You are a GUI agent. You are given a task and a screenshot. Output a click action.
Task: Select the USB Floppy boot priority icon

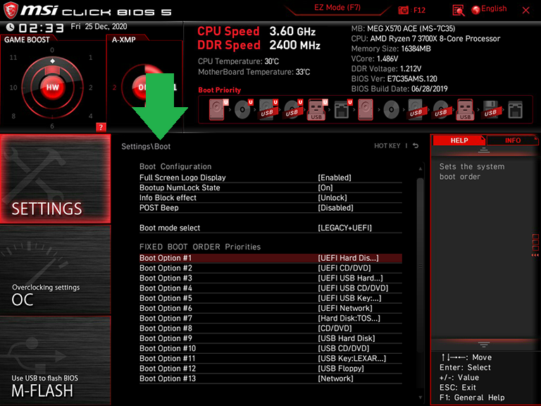[x=490, y=109]
